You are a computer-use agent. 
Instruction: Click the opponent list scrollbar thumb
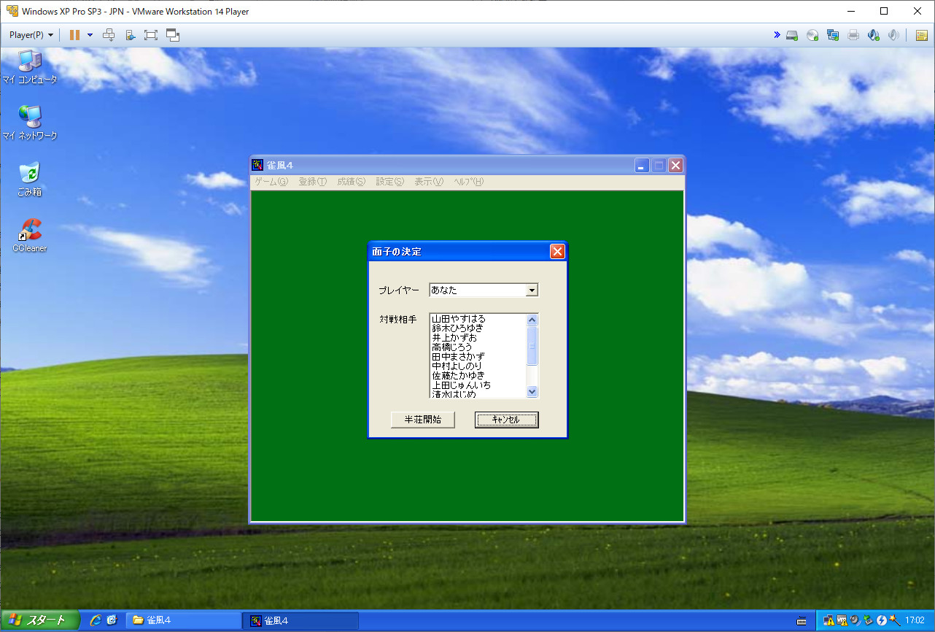click(532, 346)
